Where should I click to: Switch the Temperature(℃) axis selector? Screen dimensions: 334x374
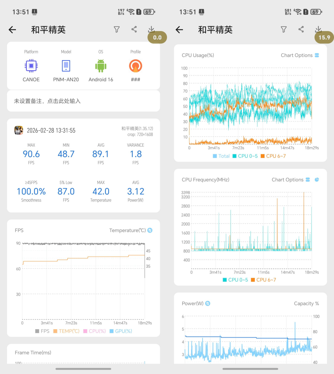150,230
